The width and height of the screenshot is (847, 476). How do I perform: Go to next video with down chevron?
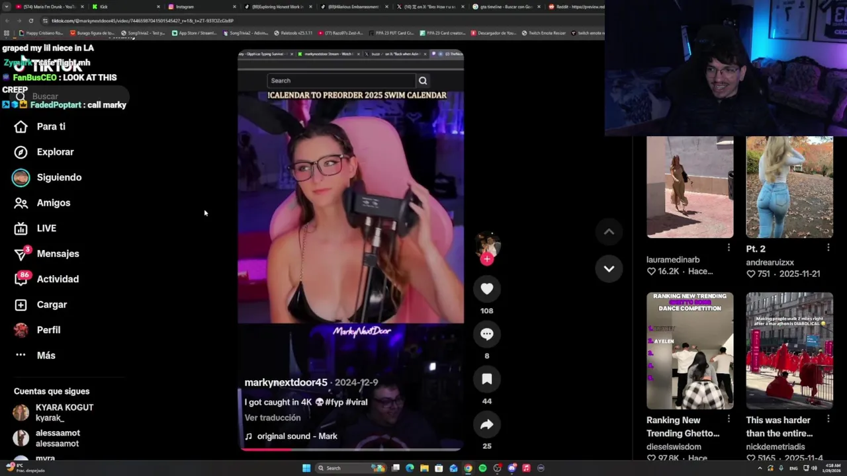tap(609, 269)
